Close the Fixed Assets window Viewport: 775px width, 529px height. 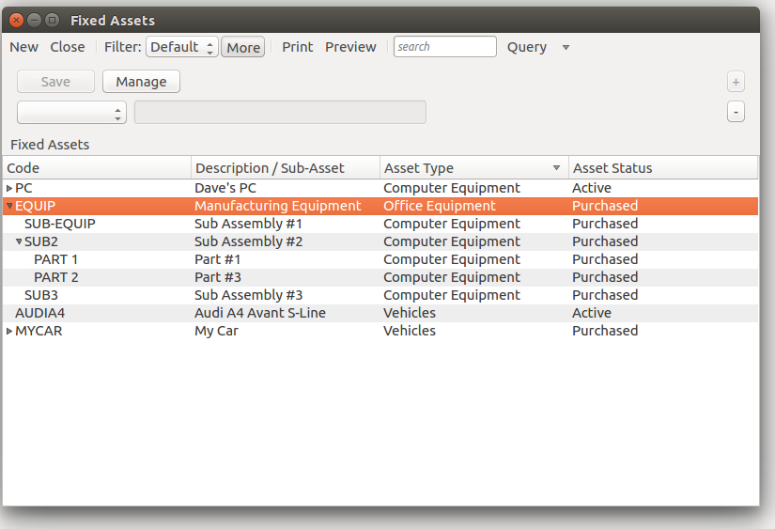tap(16, 20)
